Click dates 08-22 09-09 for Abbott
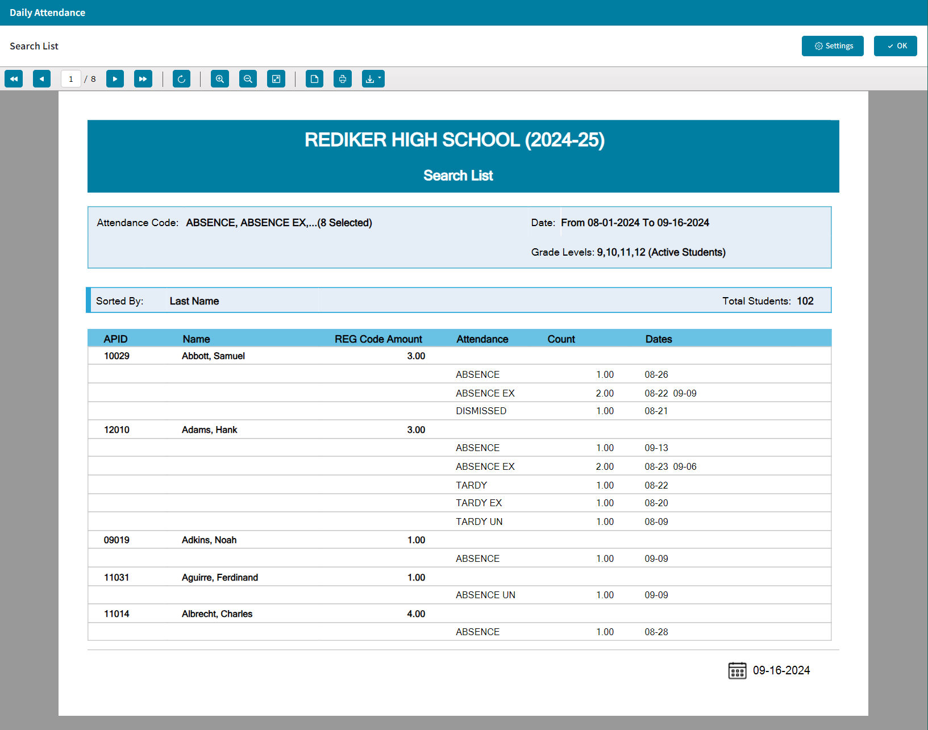This screenshot has height=730, width=928. coord(671,394)
